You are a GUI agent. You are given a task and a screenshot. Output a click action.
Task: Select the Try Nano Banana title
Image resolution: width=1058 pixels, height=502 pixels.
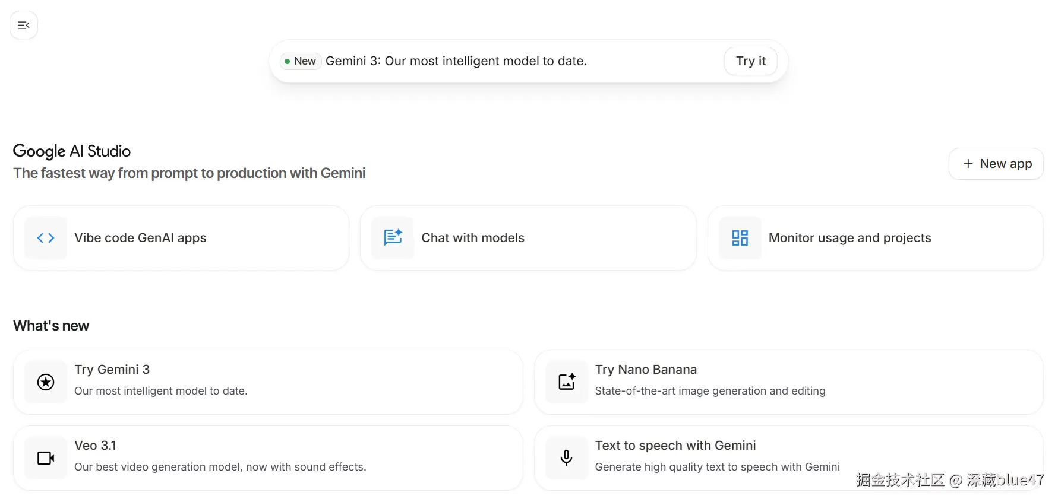click(x=646, y=370)
